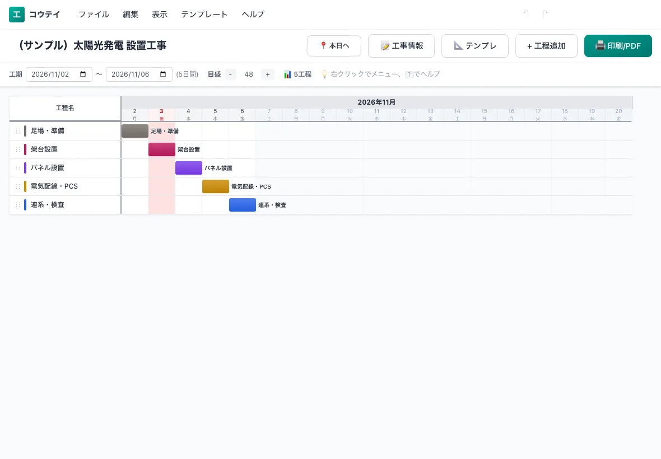
Task: Click crimson color marker of 架台設置
Action: [25, 149]
